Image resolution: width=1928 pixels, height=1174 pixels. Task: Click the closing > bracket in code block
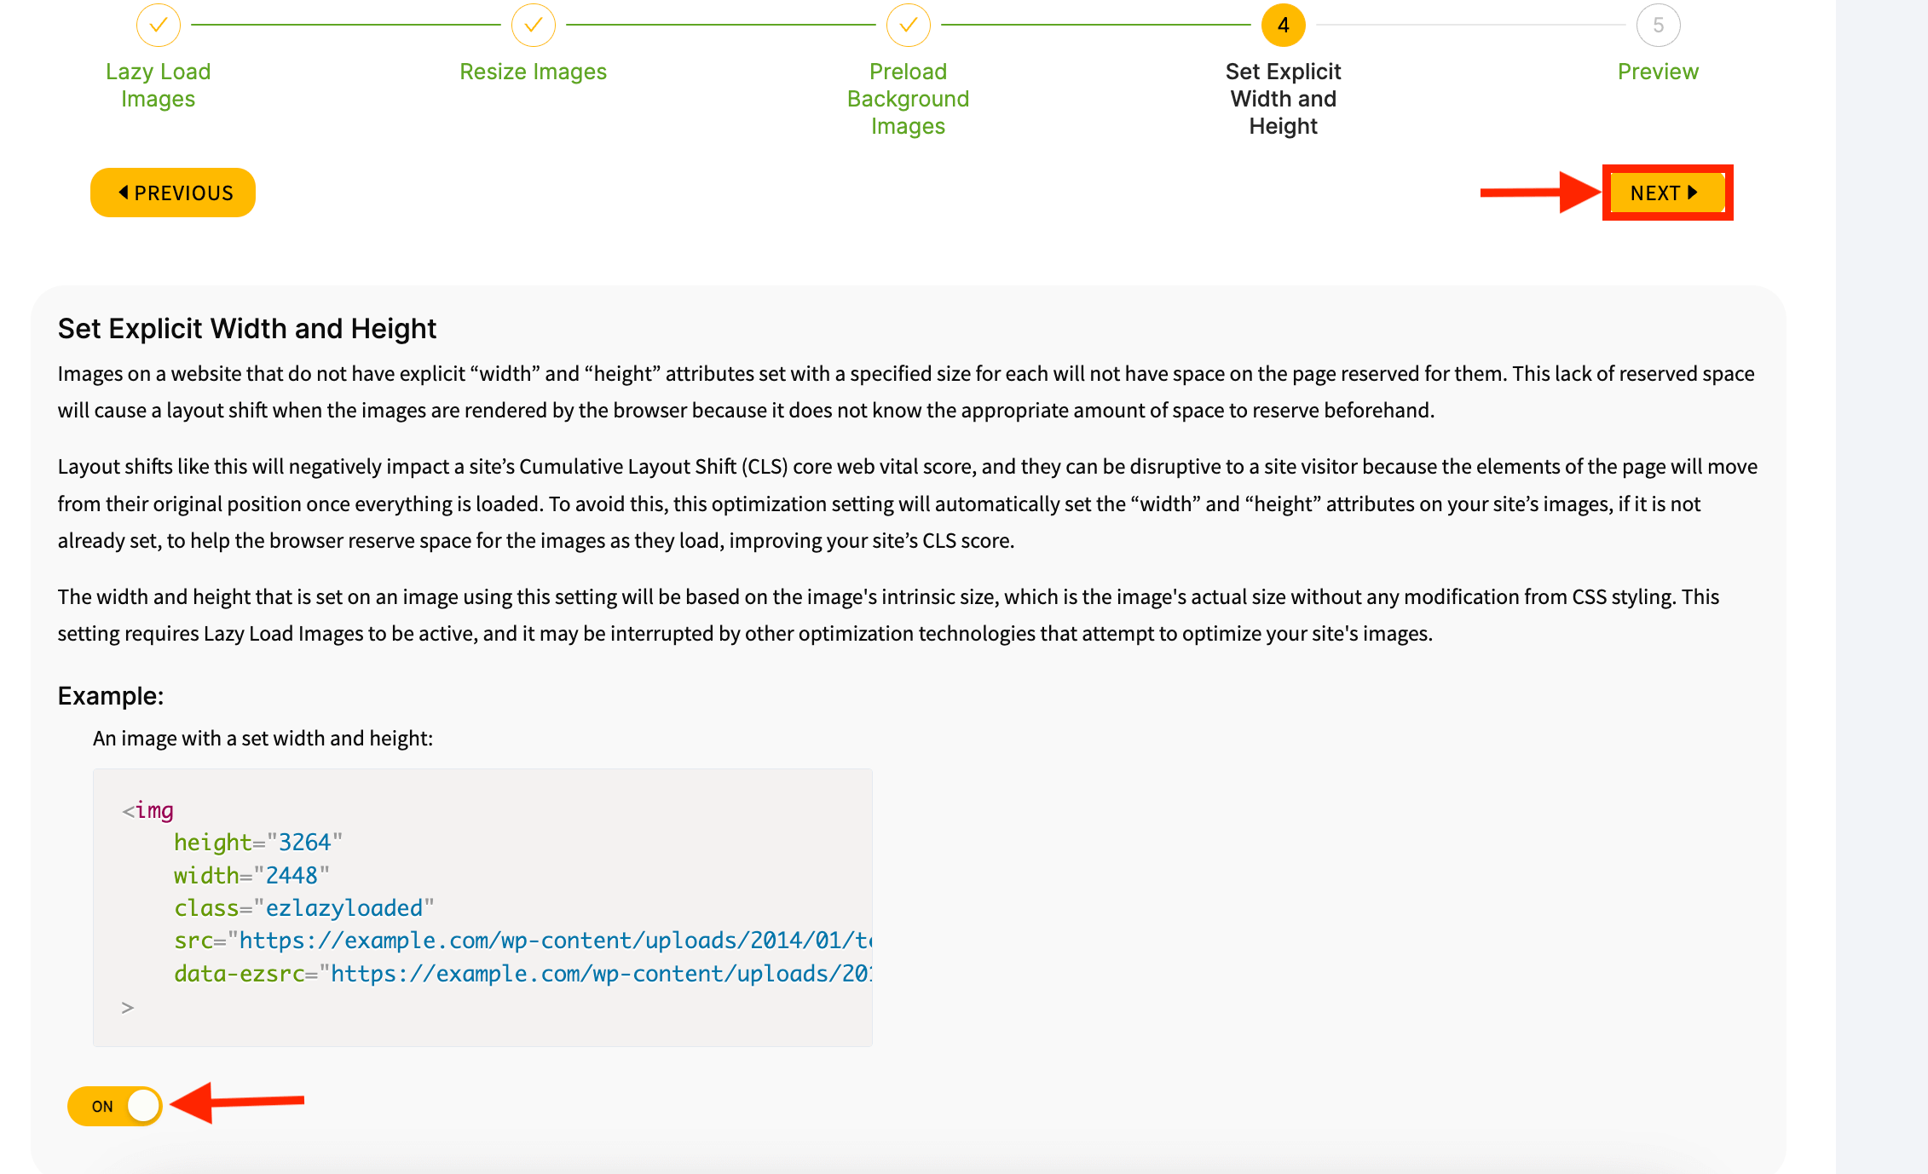point(128,1007)
